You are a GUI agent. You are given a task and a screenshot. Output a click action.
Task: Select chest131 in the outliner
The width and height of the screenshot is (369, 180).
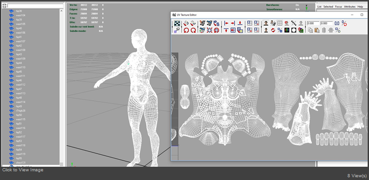point(21,163)
